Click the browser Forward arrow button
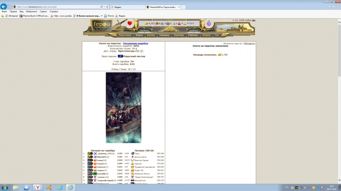The image size is (341, 191). click(9, 7)
